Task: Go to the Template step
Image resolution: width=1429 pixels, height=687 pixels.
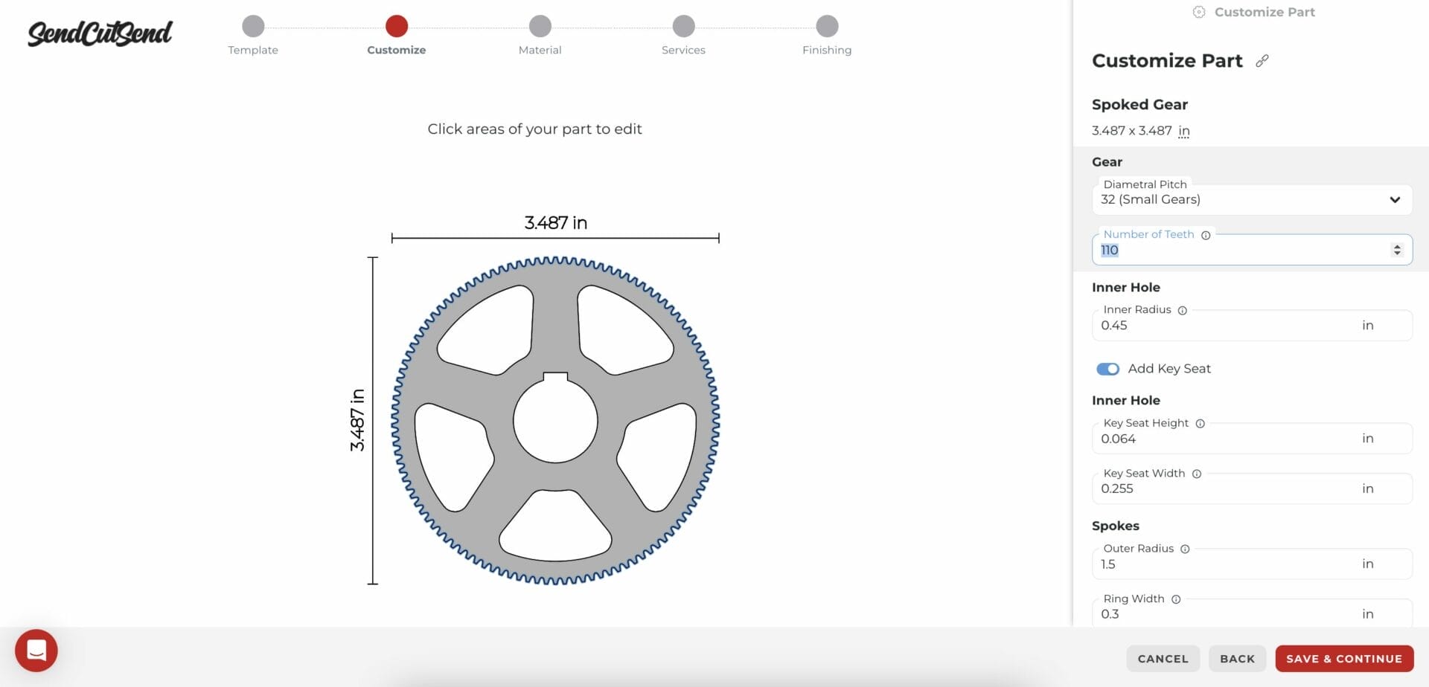Action: [253, 27]
